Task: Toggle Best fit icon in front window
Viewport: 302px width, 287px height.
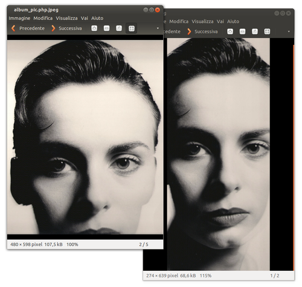Action: point(132,28)
